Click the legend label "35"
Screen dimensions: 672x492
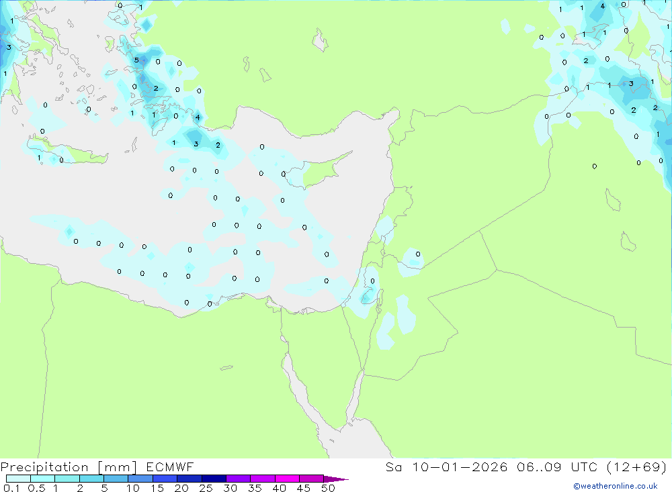click(x=255, y=488)
